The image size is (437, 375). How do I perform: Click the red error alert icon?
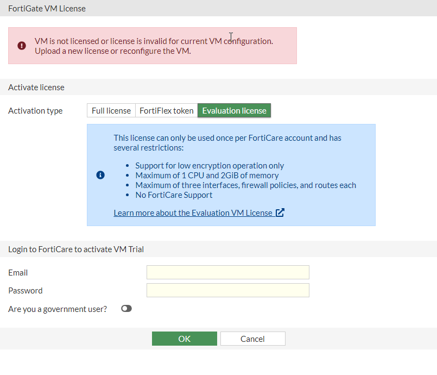(x=22, y=46)
